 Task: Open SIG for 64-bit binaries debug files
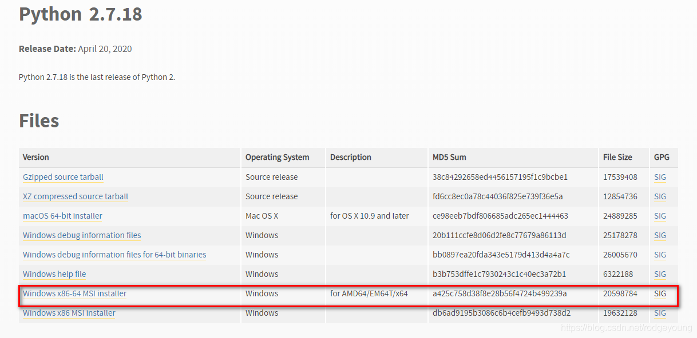point(660,255)
